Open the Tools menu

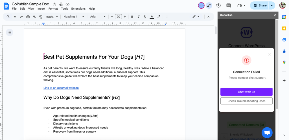click(65, 9)
